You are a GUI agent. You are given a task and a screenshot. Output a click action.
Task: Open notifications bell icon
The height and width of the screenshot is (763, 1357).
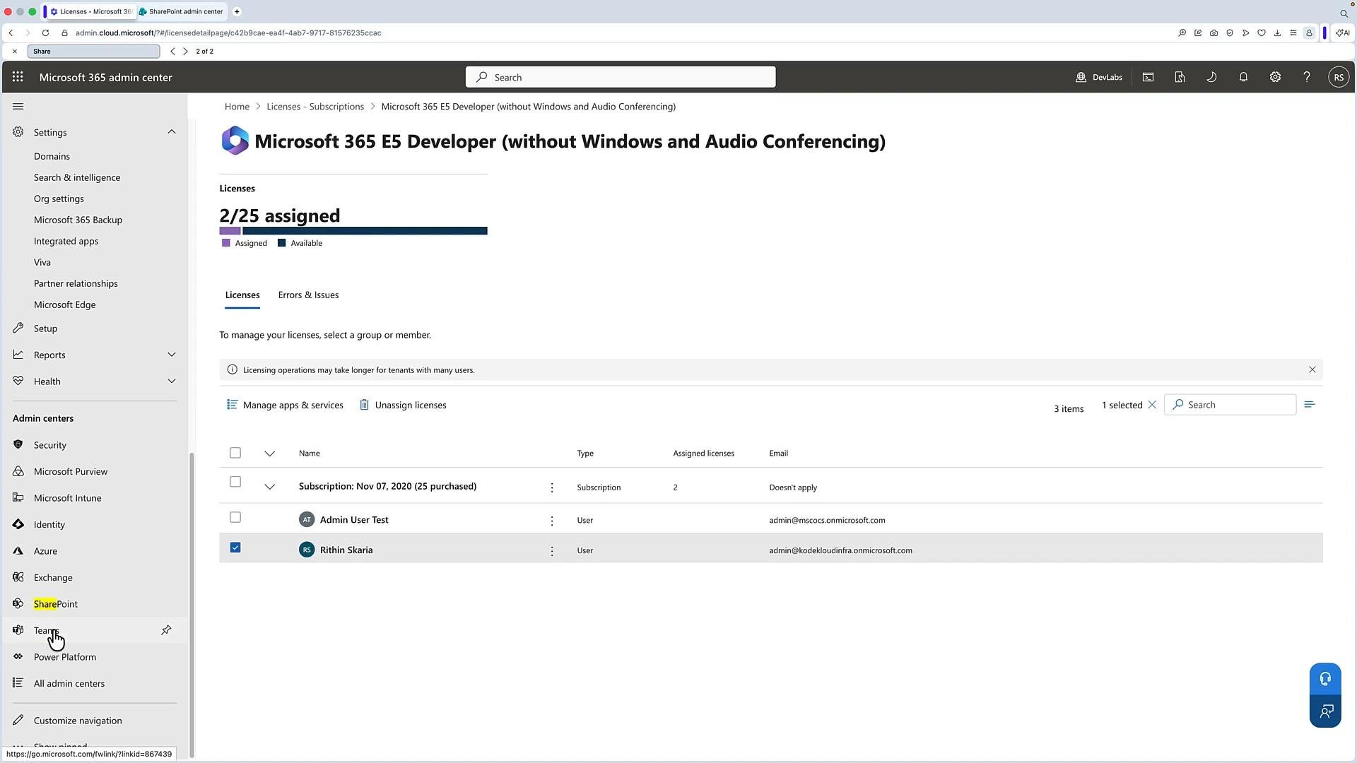1243,77
